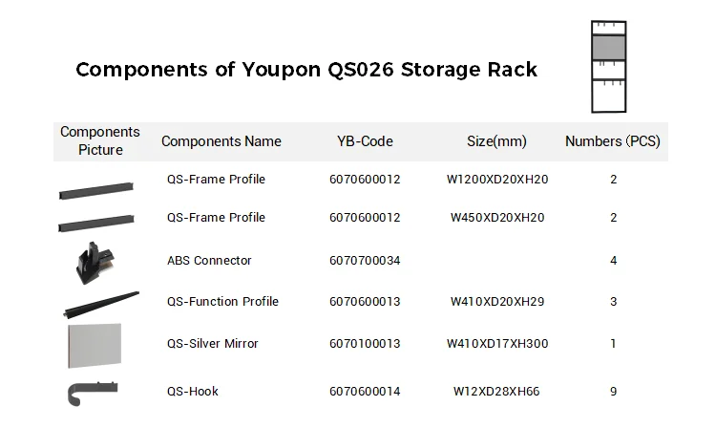Select the ABS Connector name text
The height and width of the screenshot is (428, 716).
[209, 261]
